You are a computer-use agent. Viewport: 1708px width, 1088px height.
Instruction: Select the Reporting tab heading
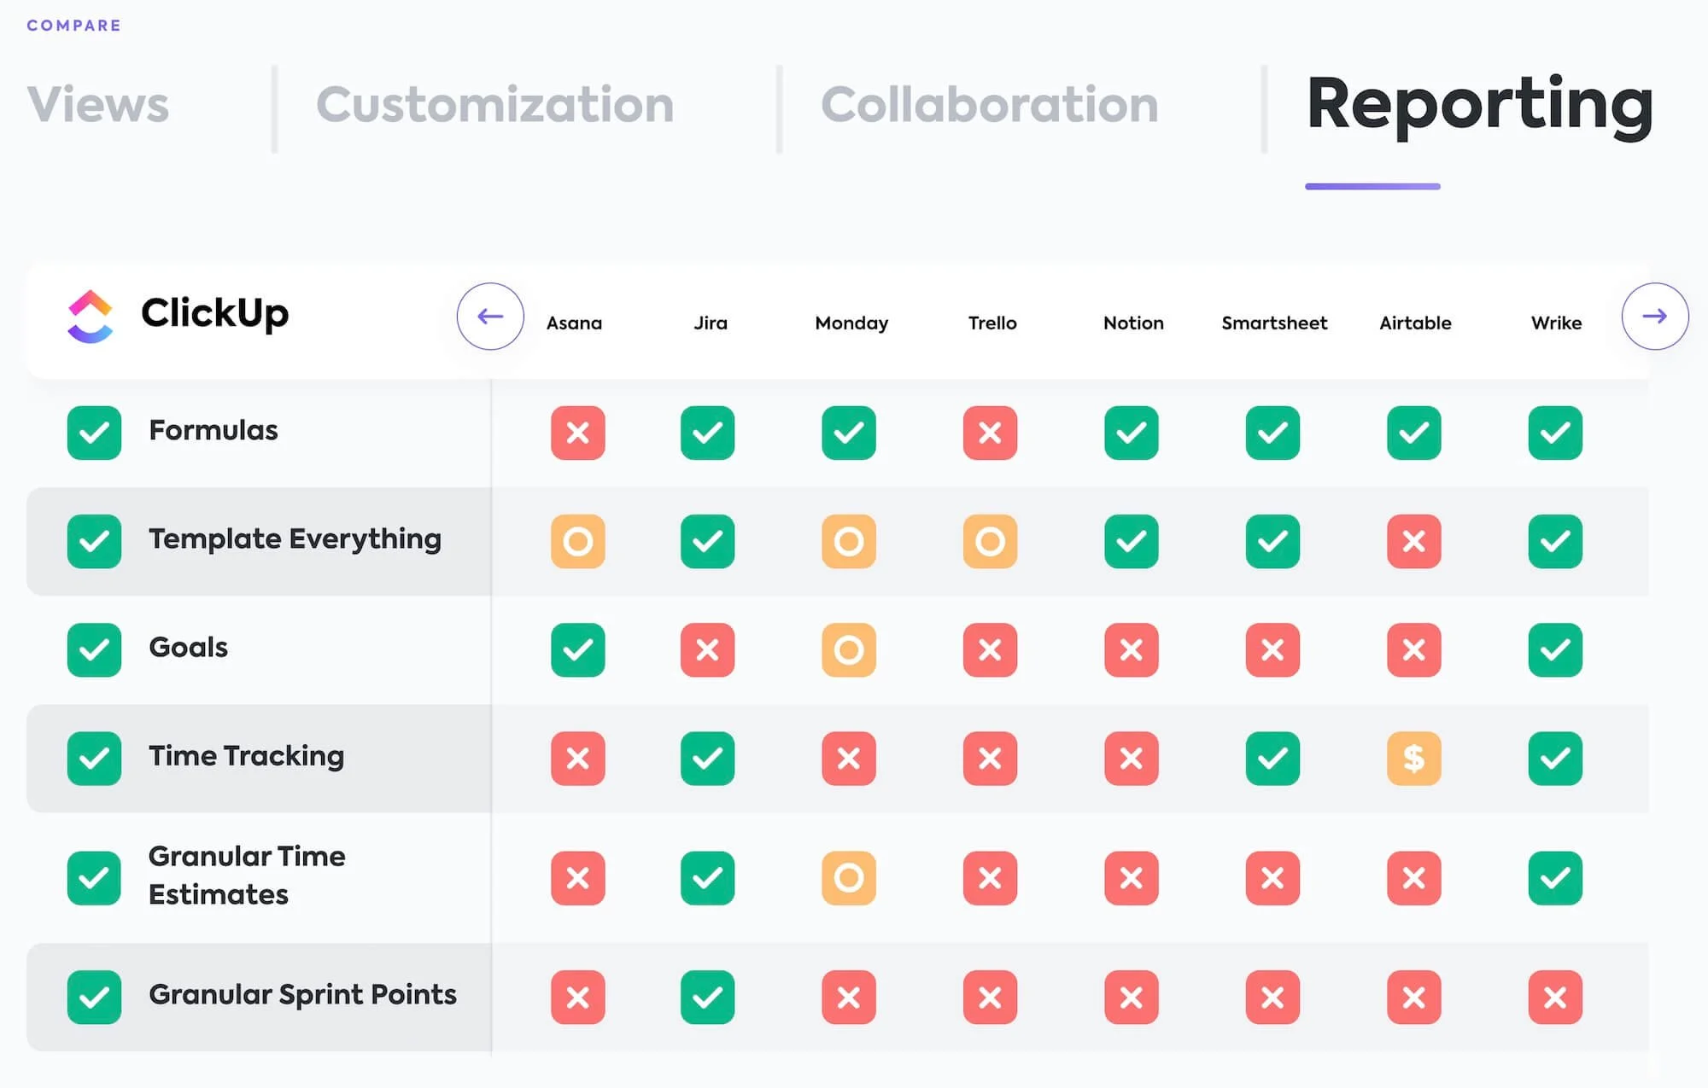pyautogui.click(x=1479, y=105)
